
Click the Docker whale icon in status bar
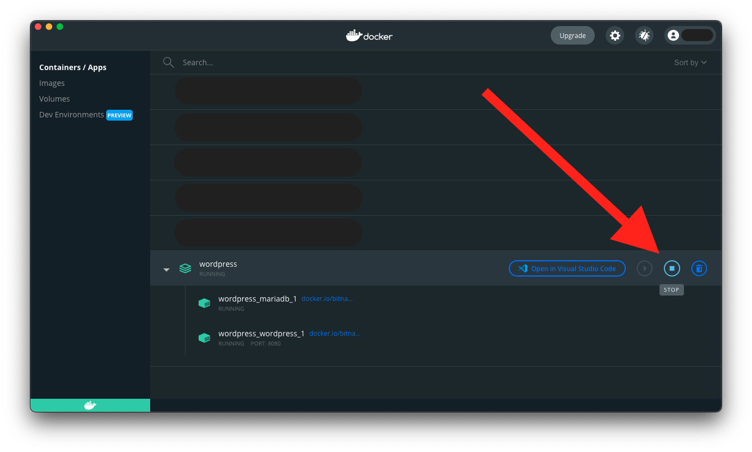coord(90,405)
